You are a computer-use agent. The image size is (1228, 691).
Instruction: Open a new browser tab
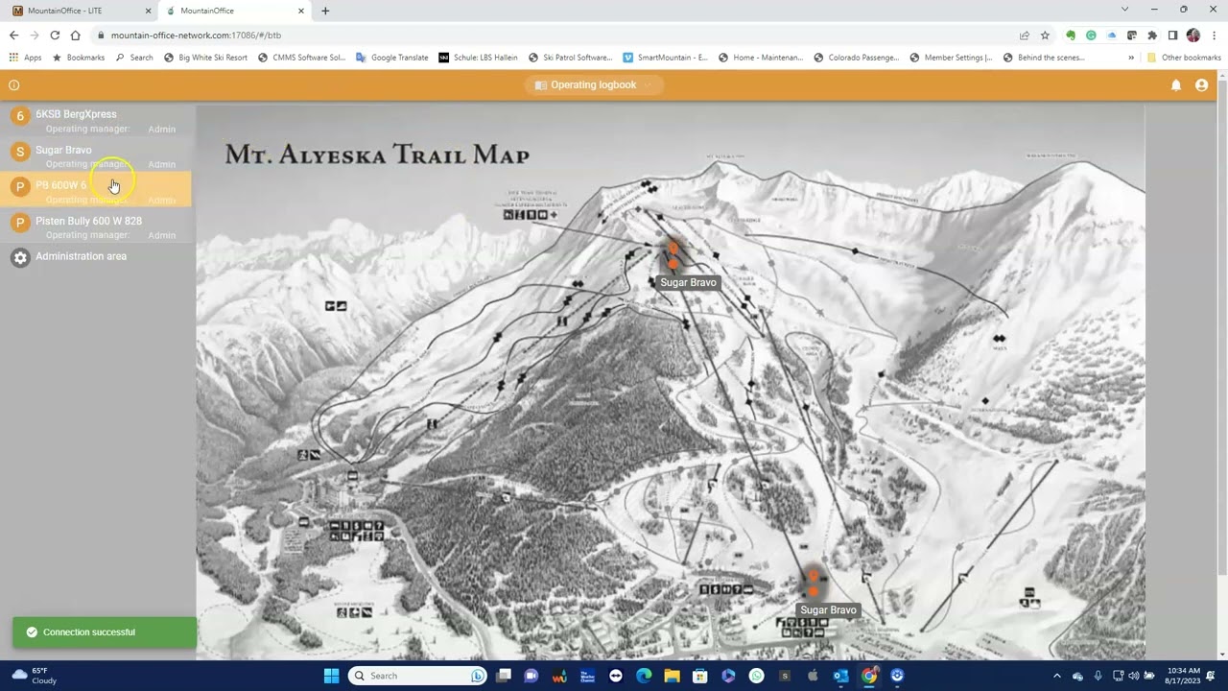coord(325,11)
